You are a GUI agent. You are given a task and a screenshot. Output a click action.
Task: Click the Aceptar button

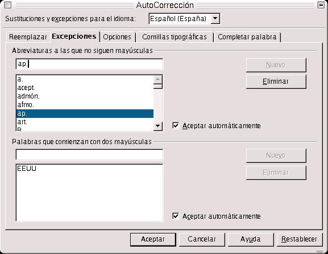153,239
